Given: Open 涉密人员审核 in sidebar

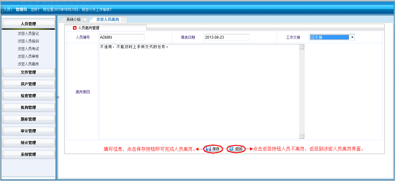Looking at the screenshot, I should 28,56.
